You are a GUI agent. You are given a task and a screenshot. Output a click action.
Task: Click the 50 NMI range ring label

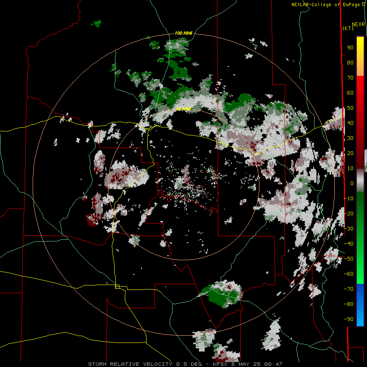tap(183, 109)
